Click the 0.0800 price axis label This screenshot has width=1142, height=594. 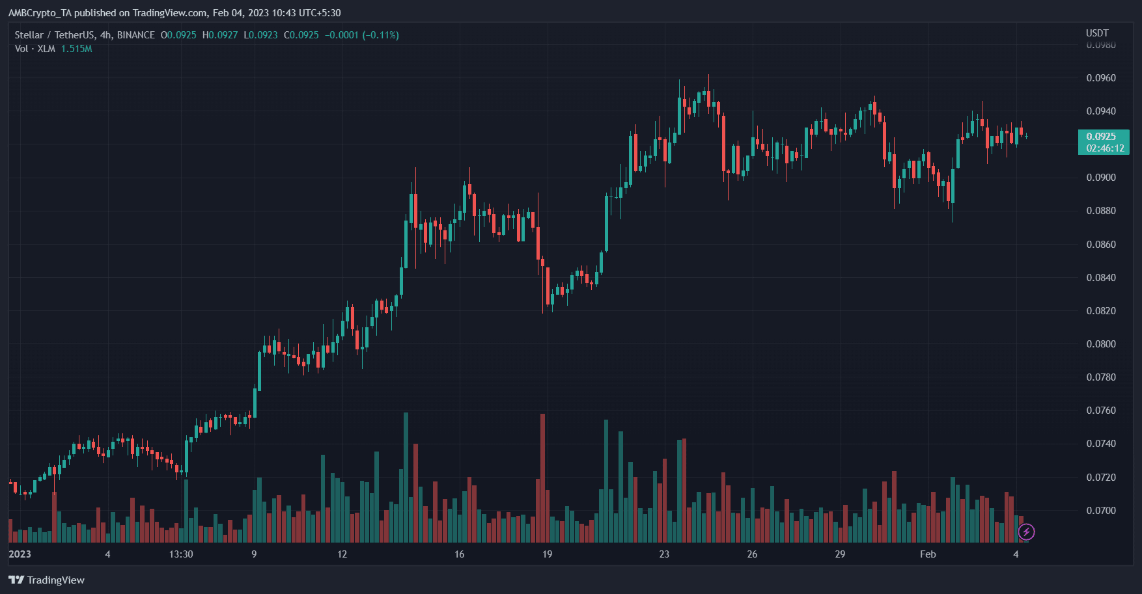tap(1101, 344)
